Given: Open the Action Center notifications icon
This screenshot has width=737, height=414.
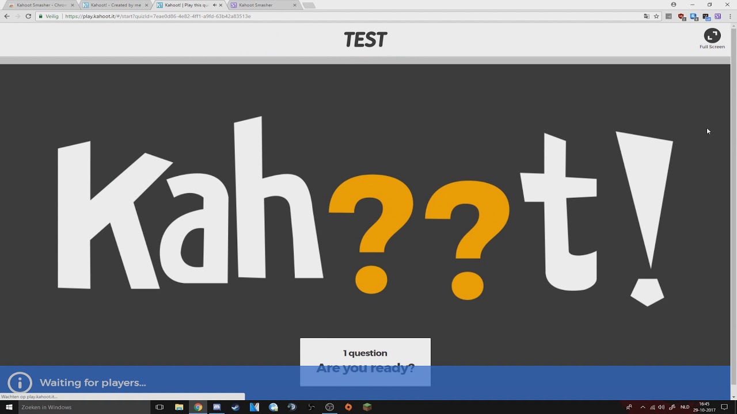Looking at the screenshot, I should click(724, 407).
